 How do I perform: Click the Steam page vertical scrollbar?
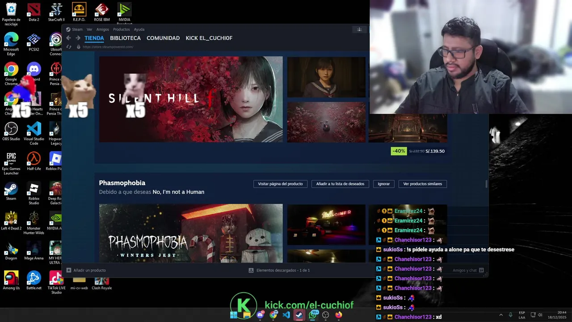[x=486, y=184]
